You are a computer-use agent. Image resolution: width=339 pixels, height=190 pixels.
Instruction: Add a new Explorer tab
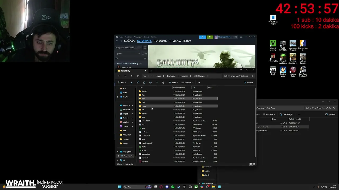tap(151, 71)
